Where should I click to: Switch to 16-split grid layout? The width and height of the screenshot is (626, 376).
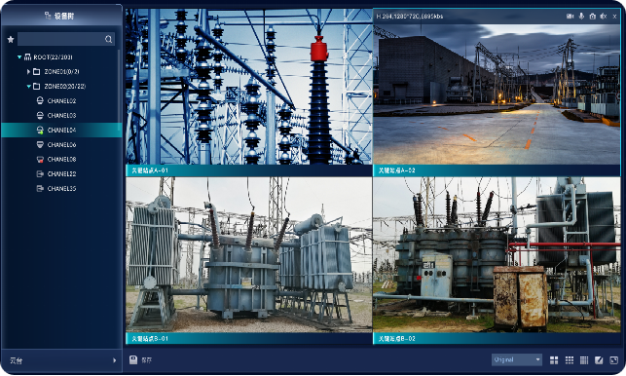click(584, 360)
